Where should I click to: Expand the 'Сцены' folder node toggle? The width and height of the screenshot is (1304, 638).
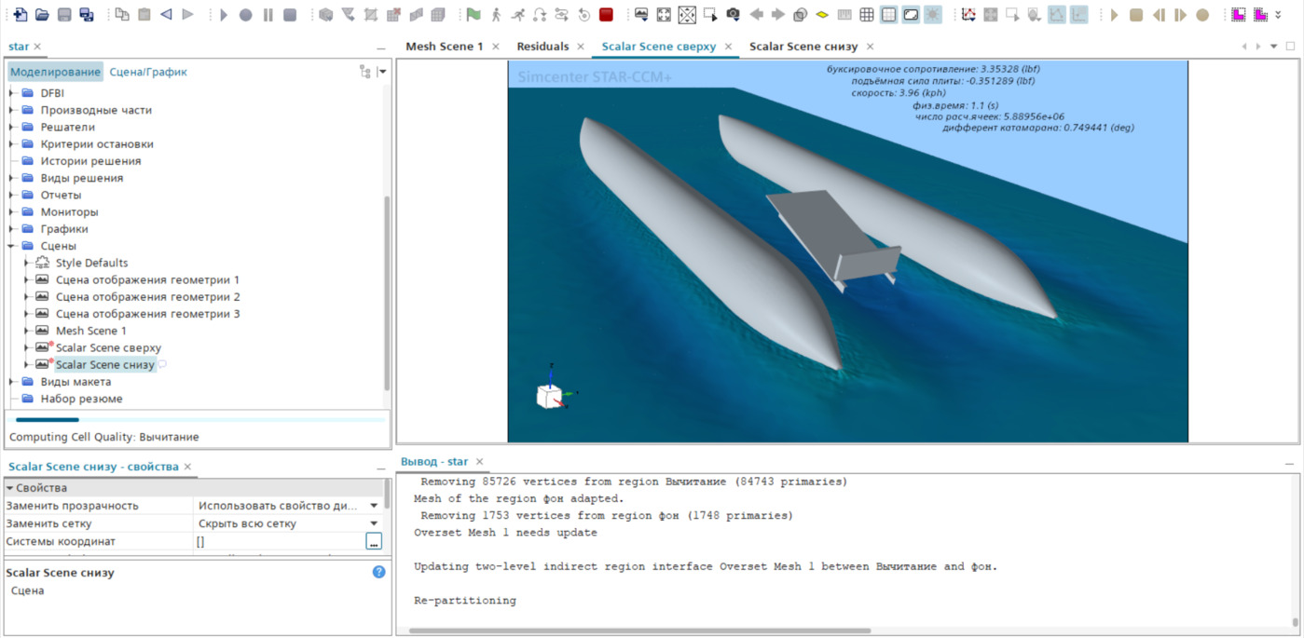point(12,246)
